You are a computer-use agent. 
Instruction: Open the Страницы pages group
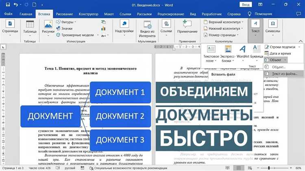[x=10, y=28]
